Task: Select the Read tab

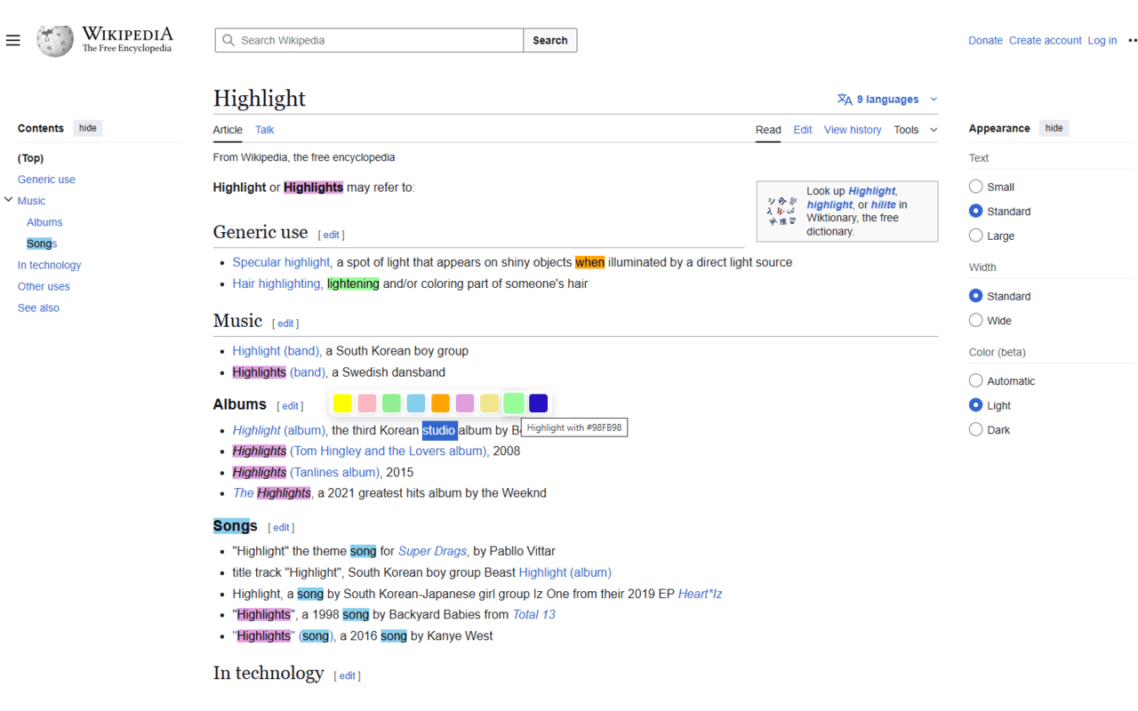Action: 768,130
